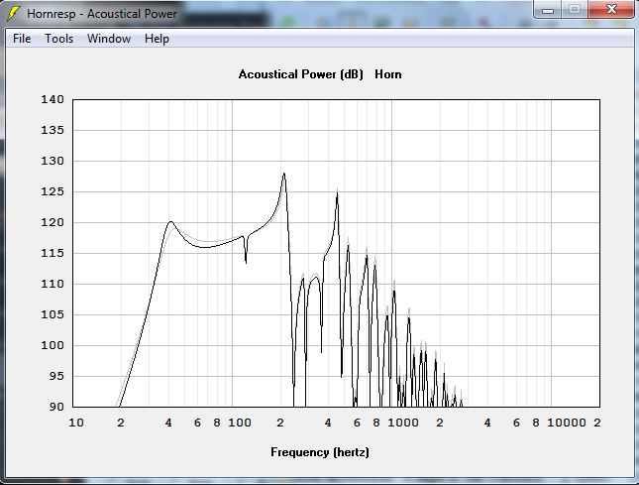
Task: Click the 120 dB axis value
Action: (53, 222)
